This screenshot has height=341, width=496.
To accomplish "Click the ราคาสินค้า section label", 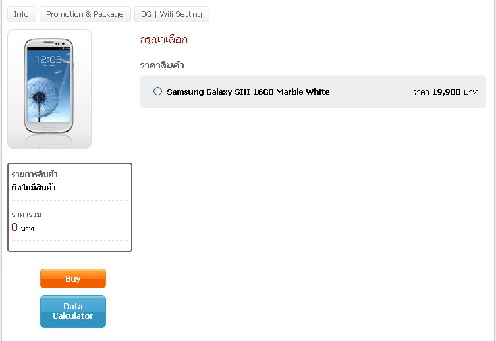I will pos(162,65).
